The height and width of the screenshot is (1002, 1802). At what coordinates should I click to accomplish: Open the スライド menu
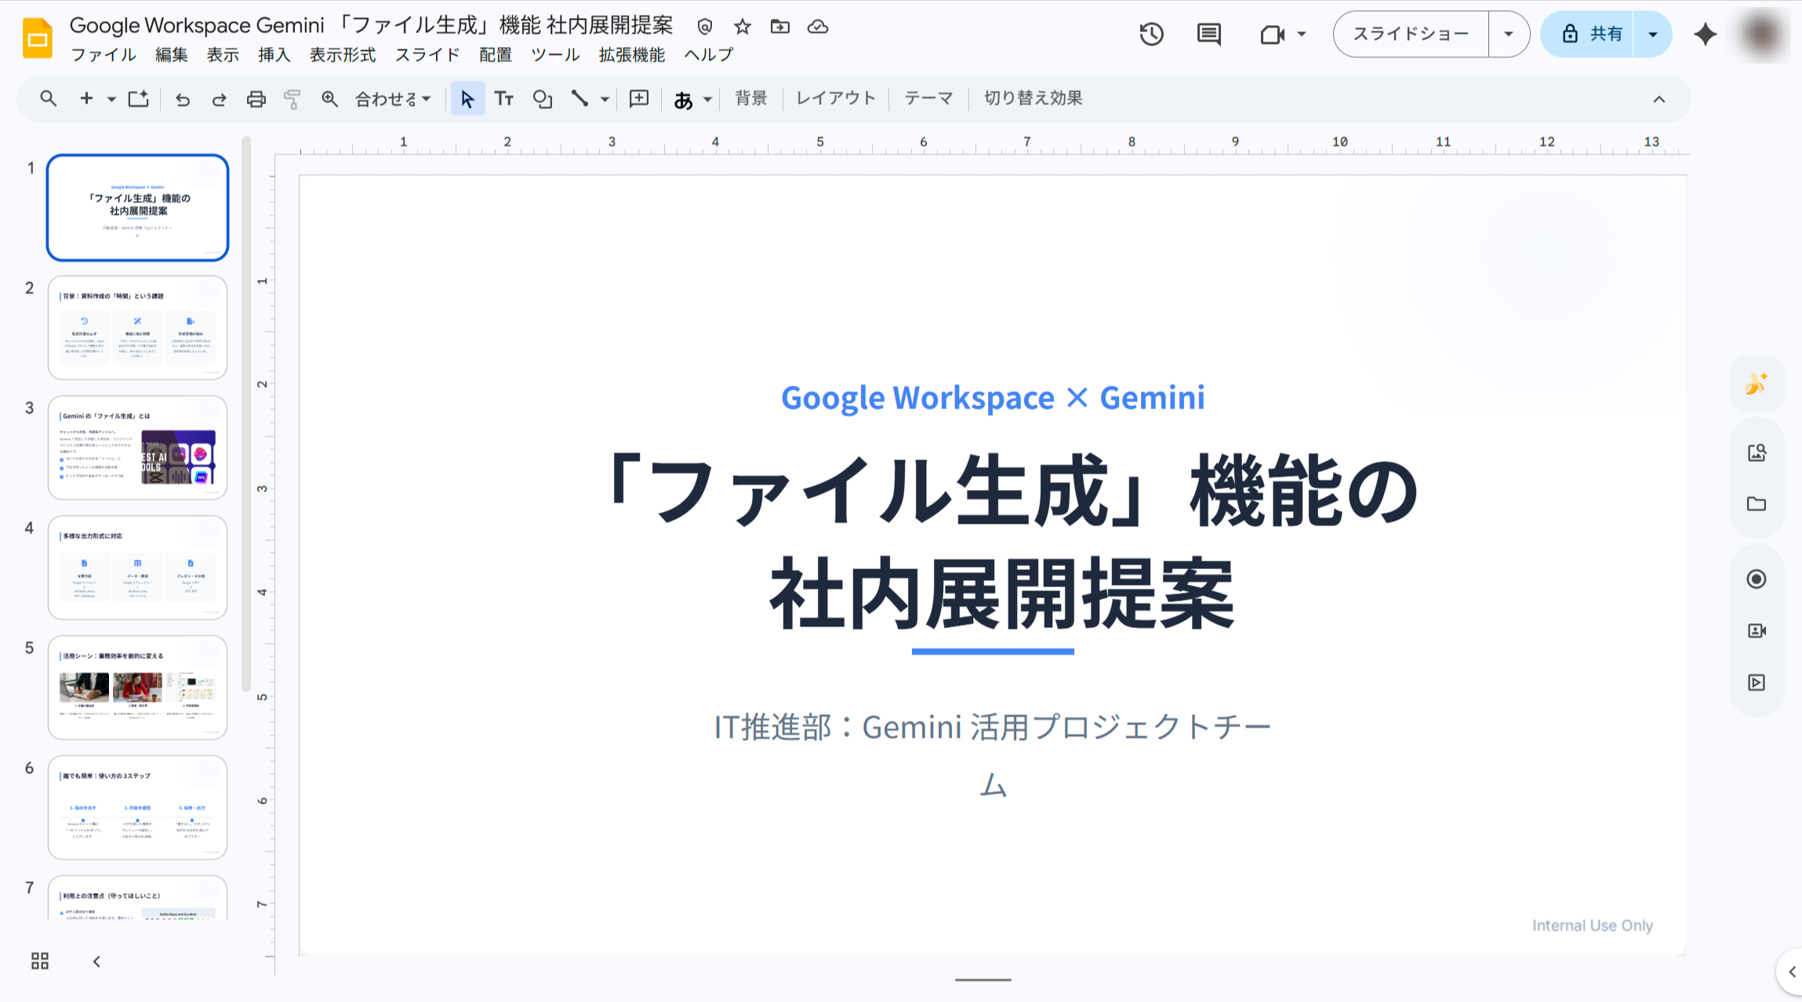[427, 55]
